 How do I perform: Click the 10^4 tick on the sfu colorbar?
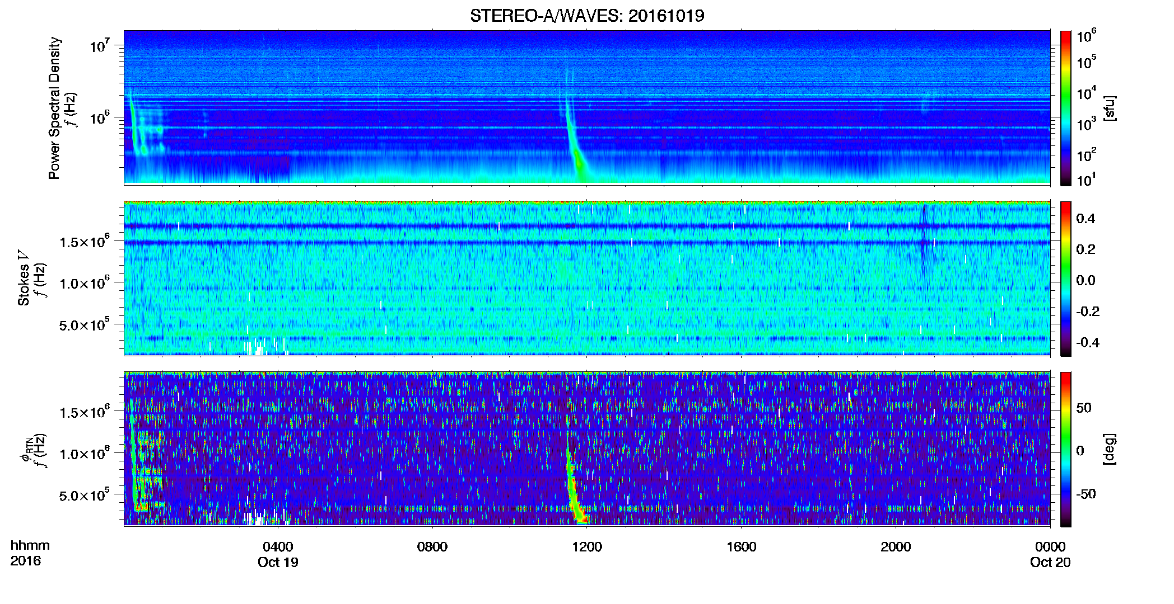pyautogui.click(x=1086, y=92)
